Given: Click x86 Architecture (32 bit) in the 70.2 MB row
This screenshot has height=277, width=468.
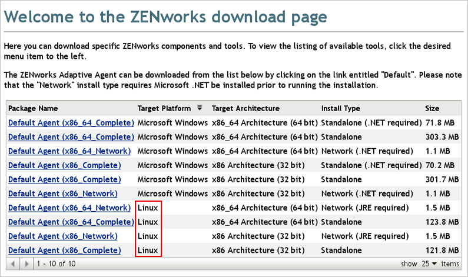Looking at the screenshot, I should (x=258, y=165).
